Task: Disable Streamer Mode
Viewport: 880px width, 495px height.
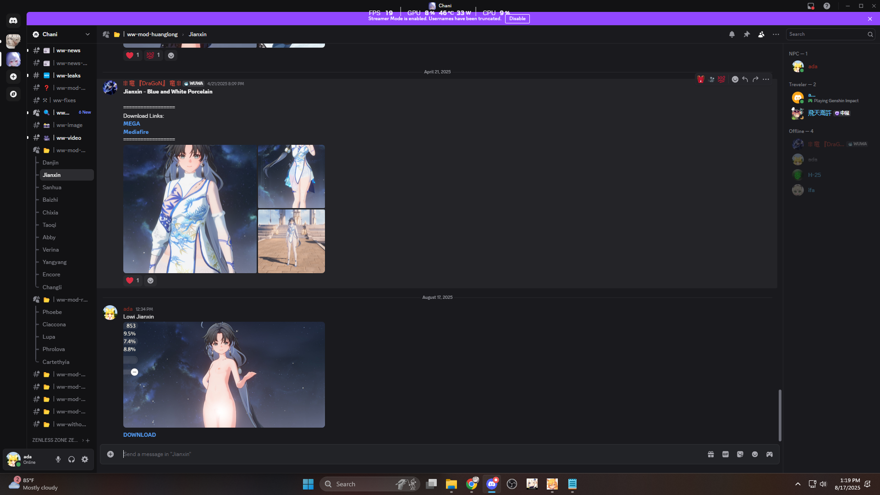Action: tap(517, 19)
